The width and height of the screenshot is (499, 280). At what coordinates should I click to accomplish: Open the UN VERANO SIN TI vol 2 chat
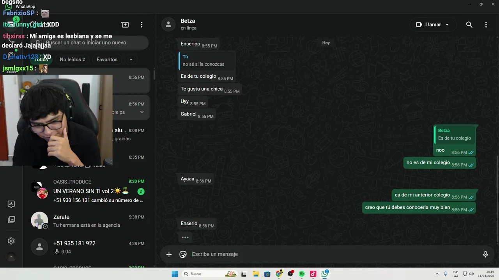tap(88, 191)
